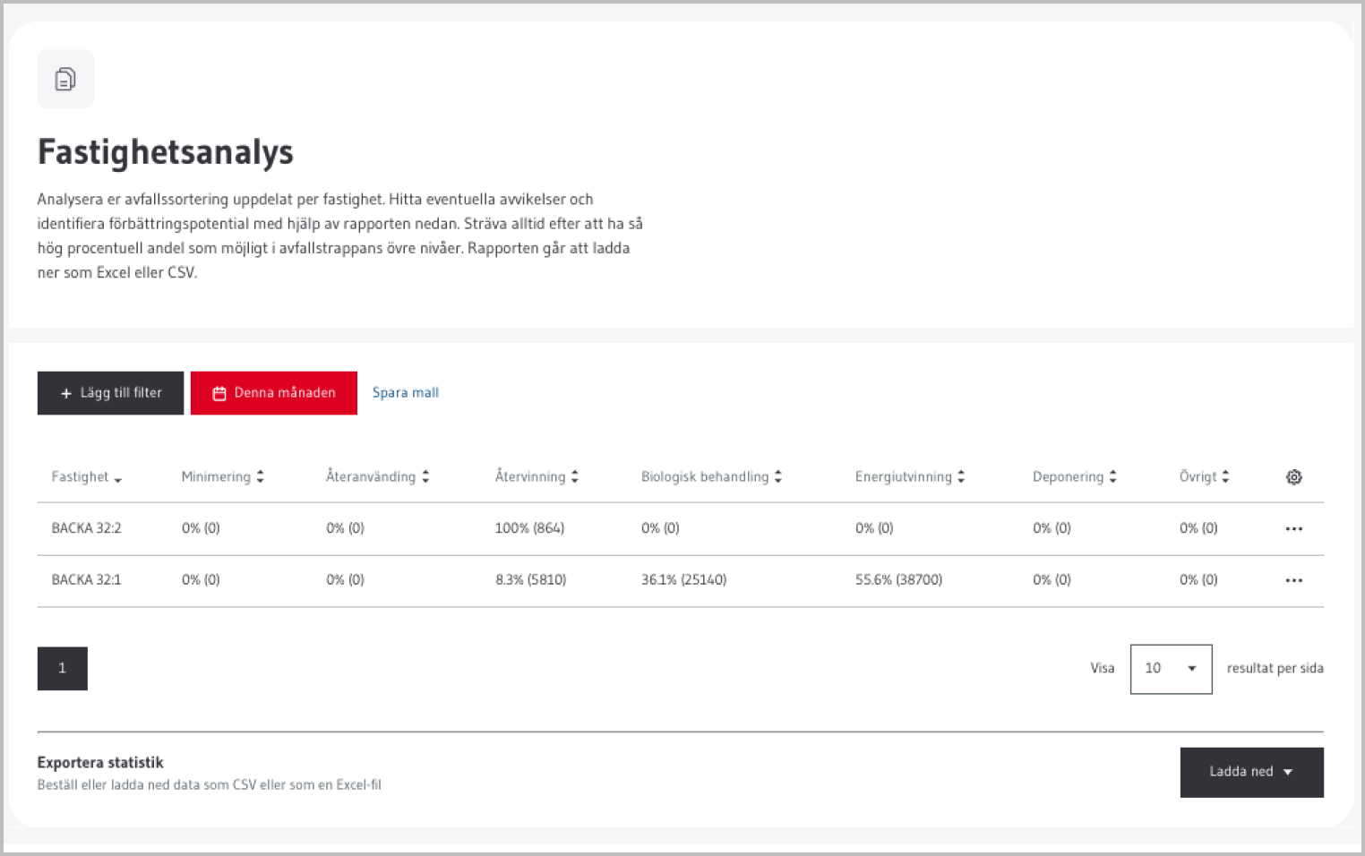Expand the results per page dropdown
The image size is (1365, 856).
point(1171,669)
